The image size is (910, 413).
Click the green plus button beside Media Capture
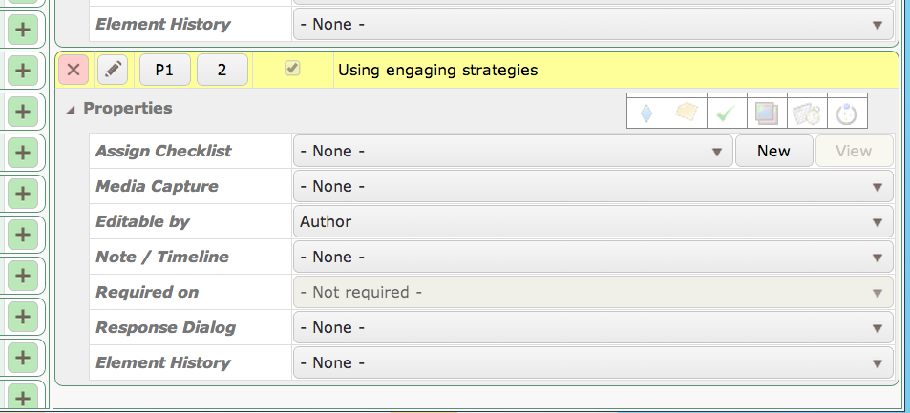click(23, 194)
